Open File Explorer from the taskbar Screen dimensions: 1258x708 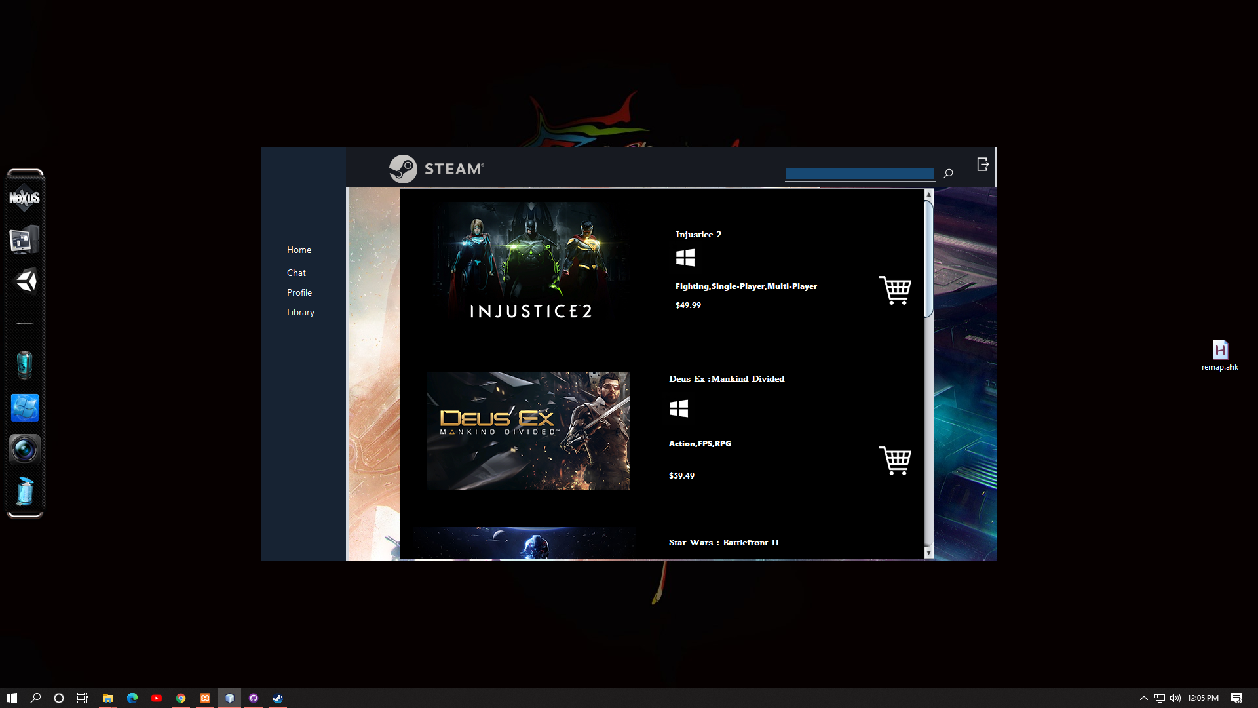pyautogui.click(x=108, y=698)
